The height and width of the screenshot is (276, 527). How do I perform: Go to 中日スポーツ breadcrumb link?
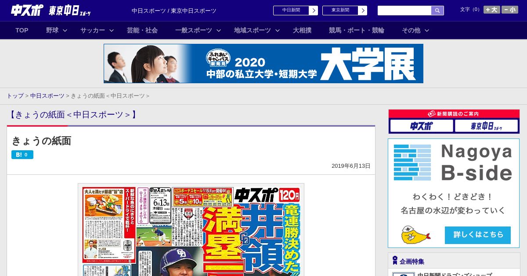pyautogui.click(x=47, y=96)
